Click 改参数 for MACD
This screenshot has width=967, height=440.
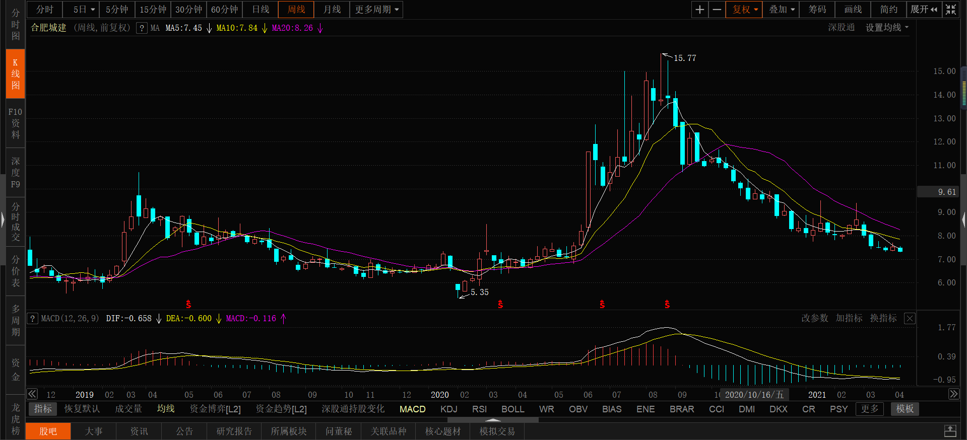pos(815,318)
